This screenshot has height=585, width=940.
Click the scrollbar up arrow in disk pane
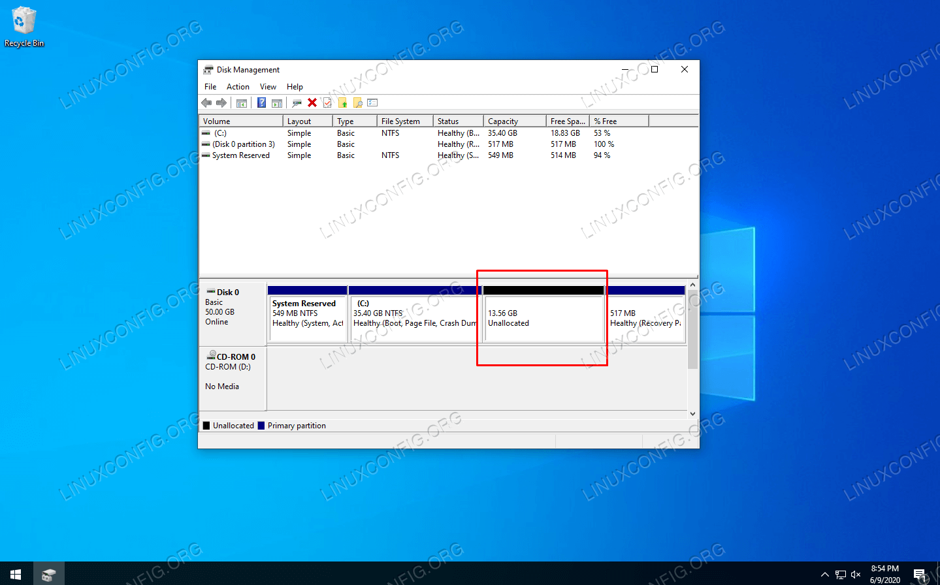point(692,285)
